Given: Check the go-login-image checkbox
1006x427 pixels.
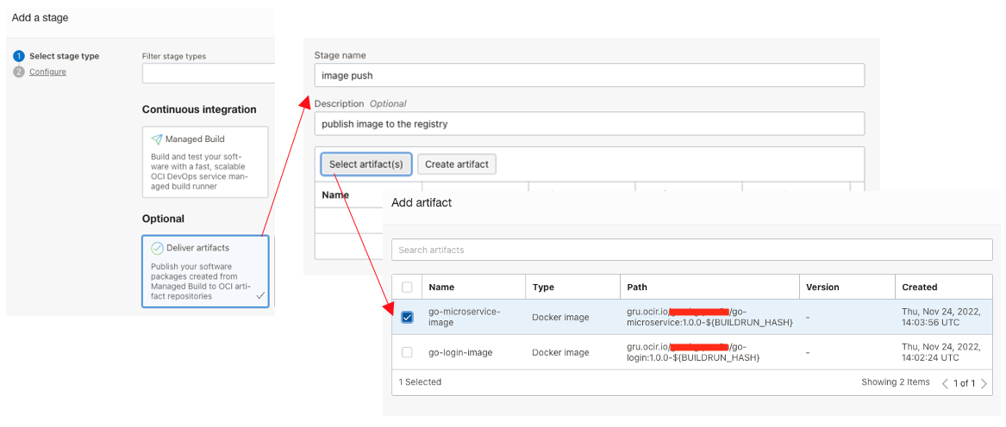Looking at the screenshot, I should [408, 352].
